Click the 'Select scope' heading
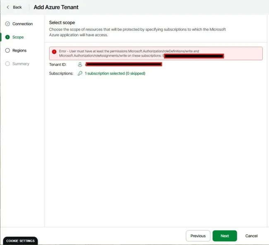 pos(62,23)
